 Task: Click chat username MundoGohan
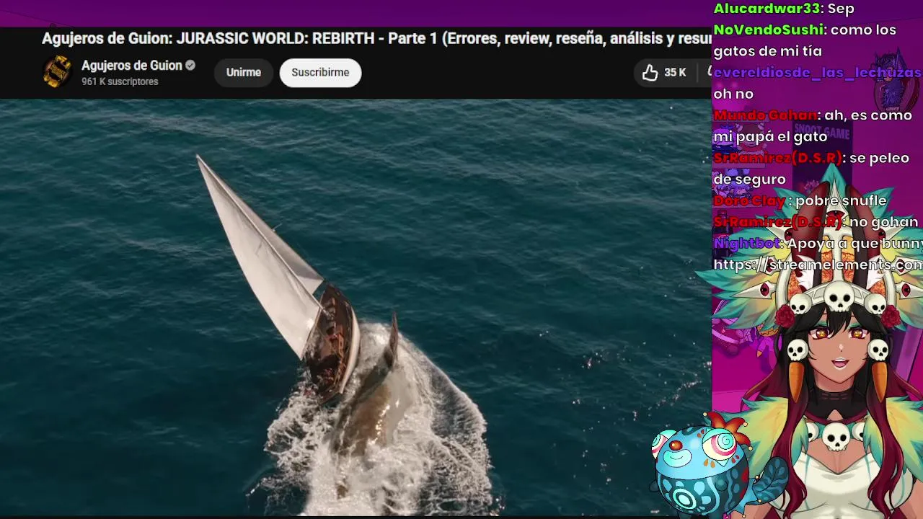tap(765, 115)
